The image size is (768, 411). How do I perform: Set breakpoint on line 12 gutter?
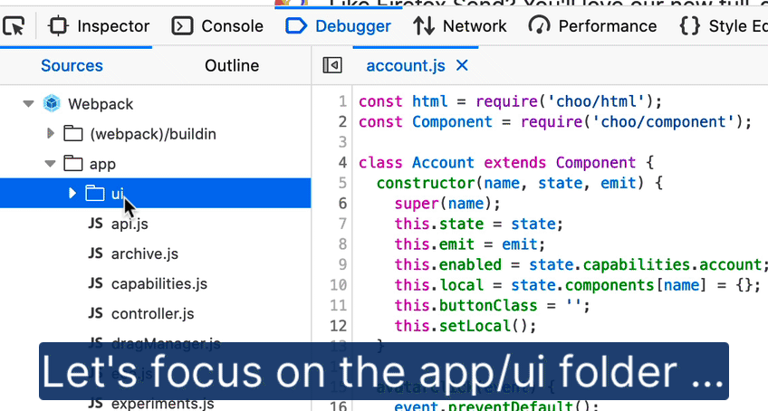338,326
